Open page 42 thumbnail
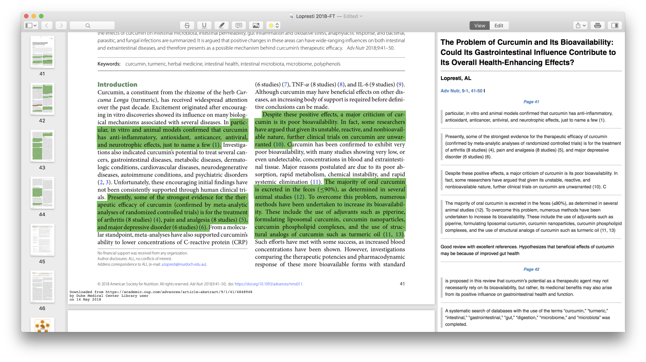The height and width of the screenshot is (362, 646). (x=42, y=99)
